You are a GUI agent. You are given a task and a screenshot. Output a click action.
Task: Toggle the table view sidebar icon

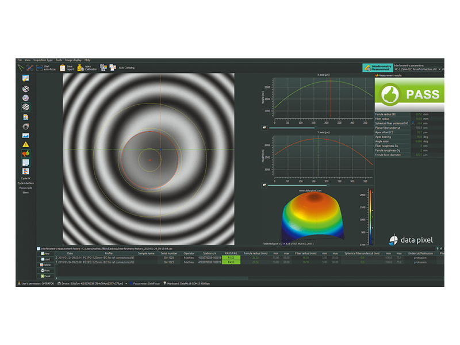[25, 162]
